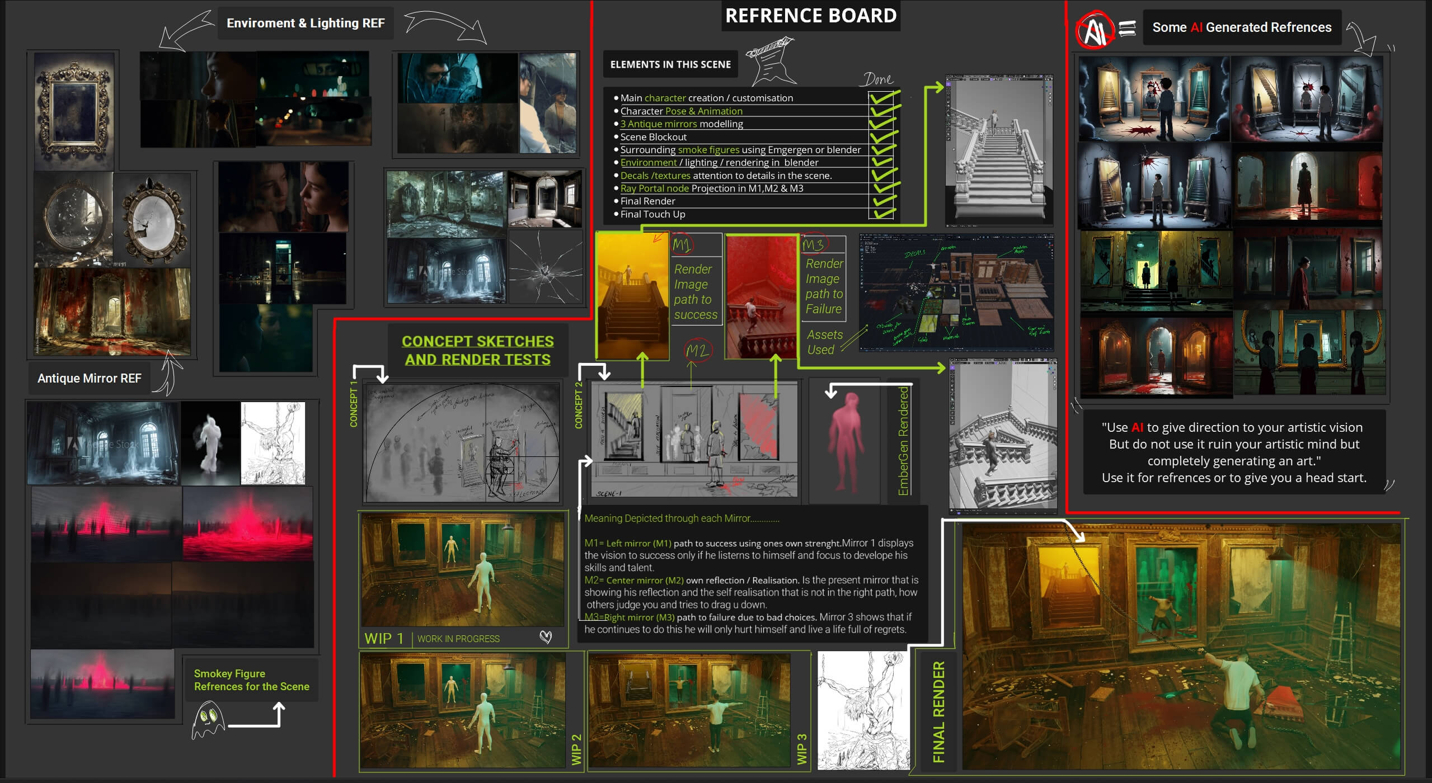This screenshot has height=783, width=1432.
Task: Open the Concept 1 pencil sketch
Action: [461, 442]
